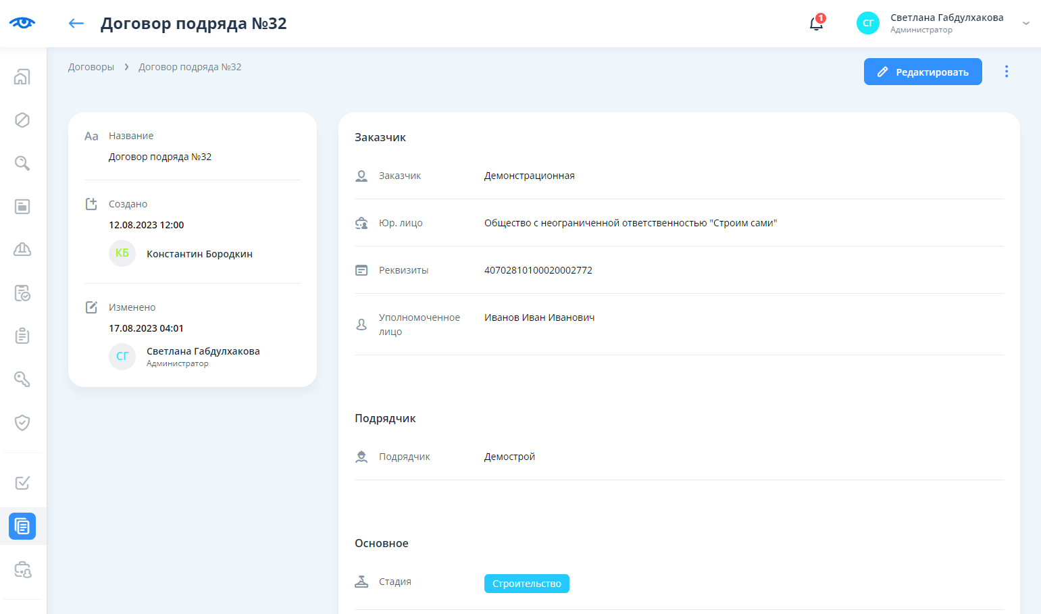Open the three-dot more options menu

[1006, 72]
